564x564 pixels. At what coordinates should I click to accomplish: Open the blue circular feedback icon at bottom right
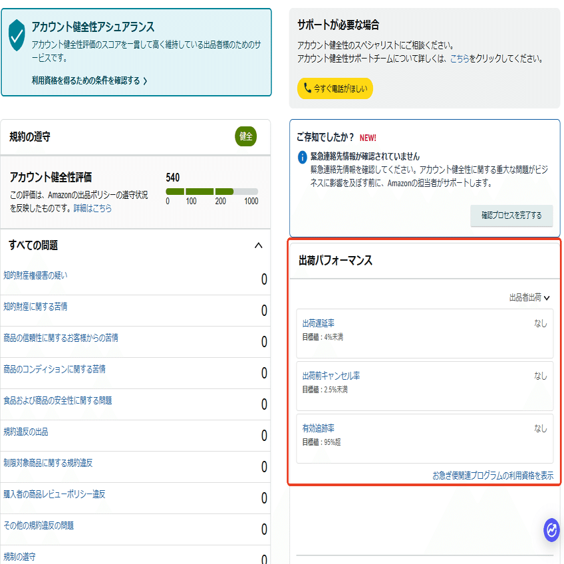[x=551, y=531]
